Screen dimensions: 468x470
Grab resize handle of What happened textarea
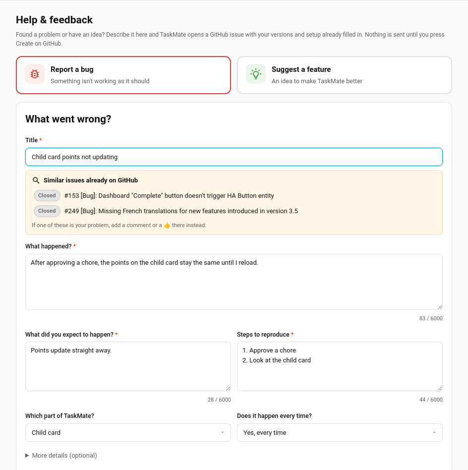point(440,307)
